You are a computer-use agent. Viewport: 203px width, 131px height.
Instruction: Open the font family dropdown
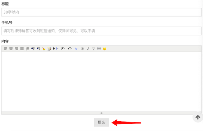(63, 49)
